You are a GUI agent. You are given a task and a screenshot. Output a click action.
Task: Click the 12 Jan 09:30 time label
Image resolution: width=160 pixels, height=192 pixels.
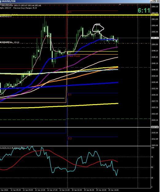[x=28, y=190]
